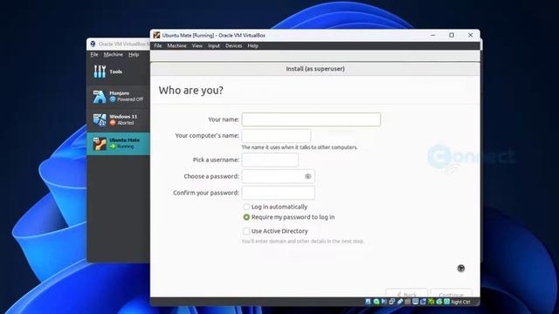Click the optical disk icon in the VM status bar
This screenshot has width=559, height=314.
(376, 302)
